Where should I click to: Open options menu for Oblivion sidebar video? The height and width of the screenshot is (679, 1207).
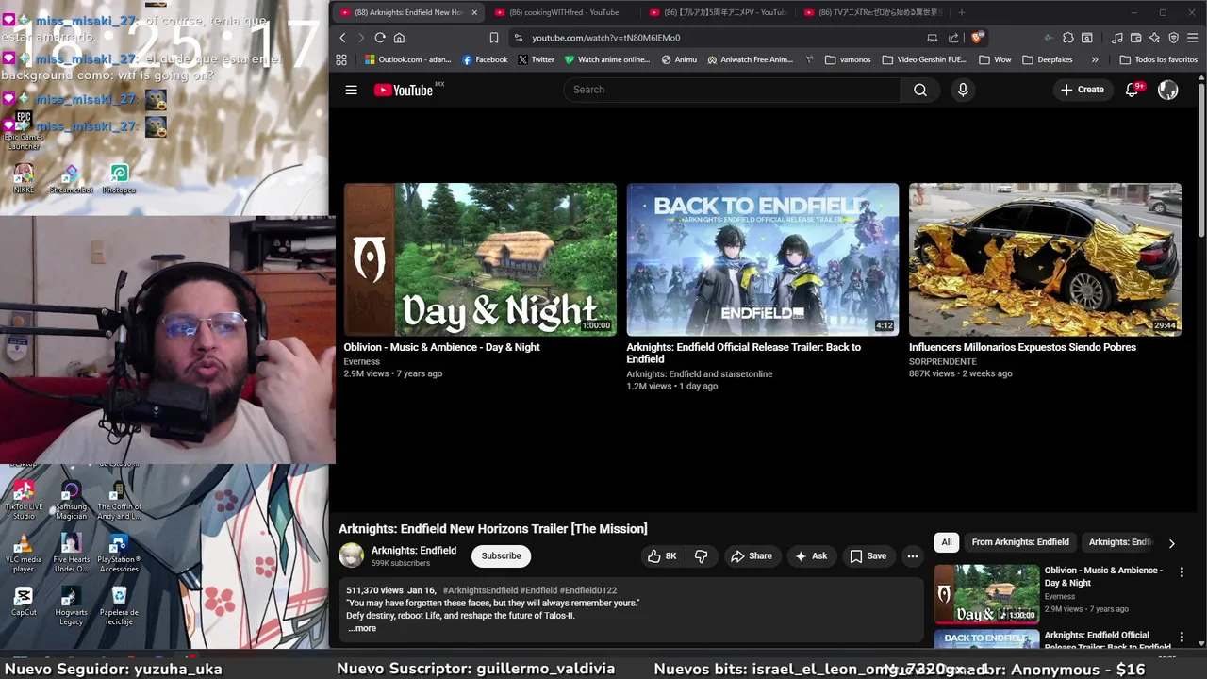(x=1182, y=571)
